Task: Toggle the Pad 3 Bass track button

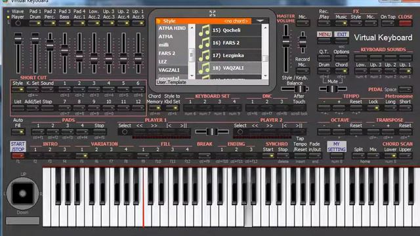Action: (64, 24)
